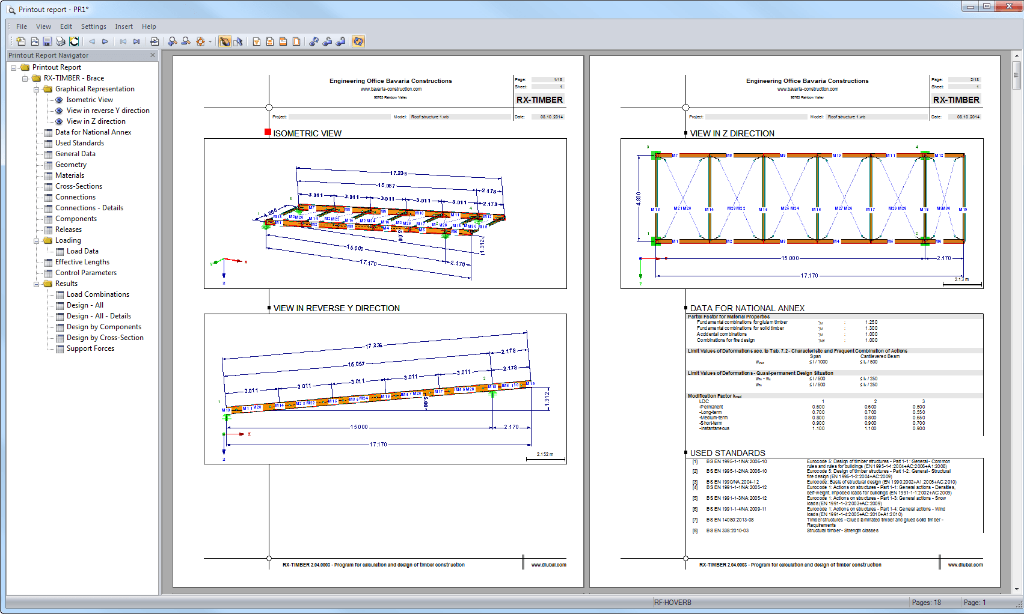Screen dimensions: 1024x614
Task: Click the go-to-page icon in the toolbar
Action: pyautogui.click(x=155, y=41)
